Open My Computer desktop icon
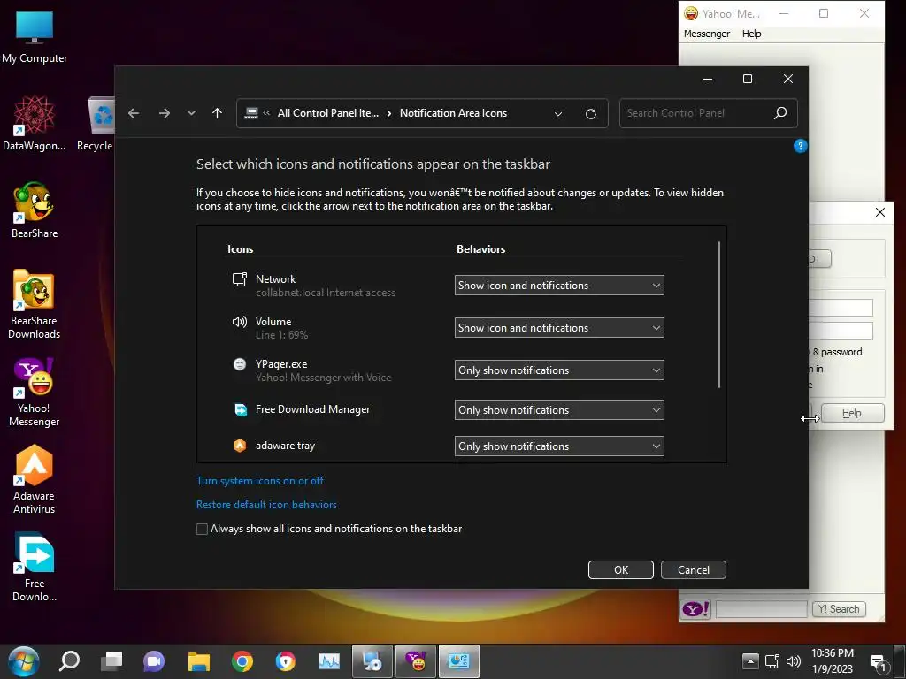The height and width of the screenshot is (679, 906). coord(35,37)
